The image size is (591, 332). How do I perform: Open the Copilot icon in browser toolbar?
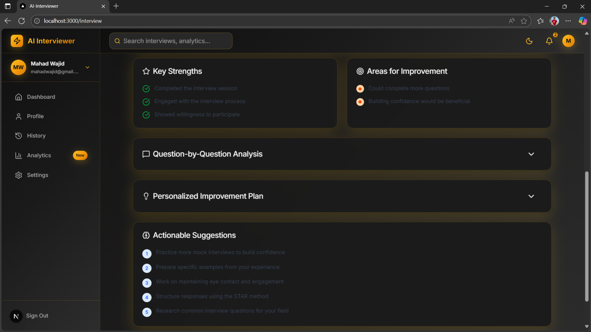click(583, 21)
